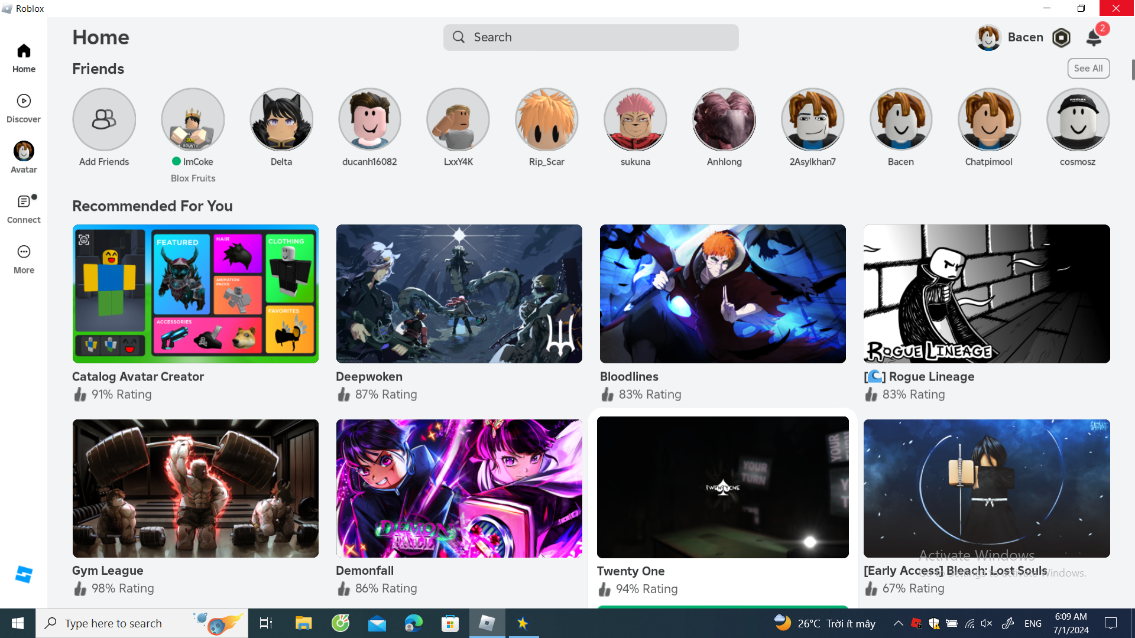Open the Action Center notifications icon

click(x=1111, y=623)
